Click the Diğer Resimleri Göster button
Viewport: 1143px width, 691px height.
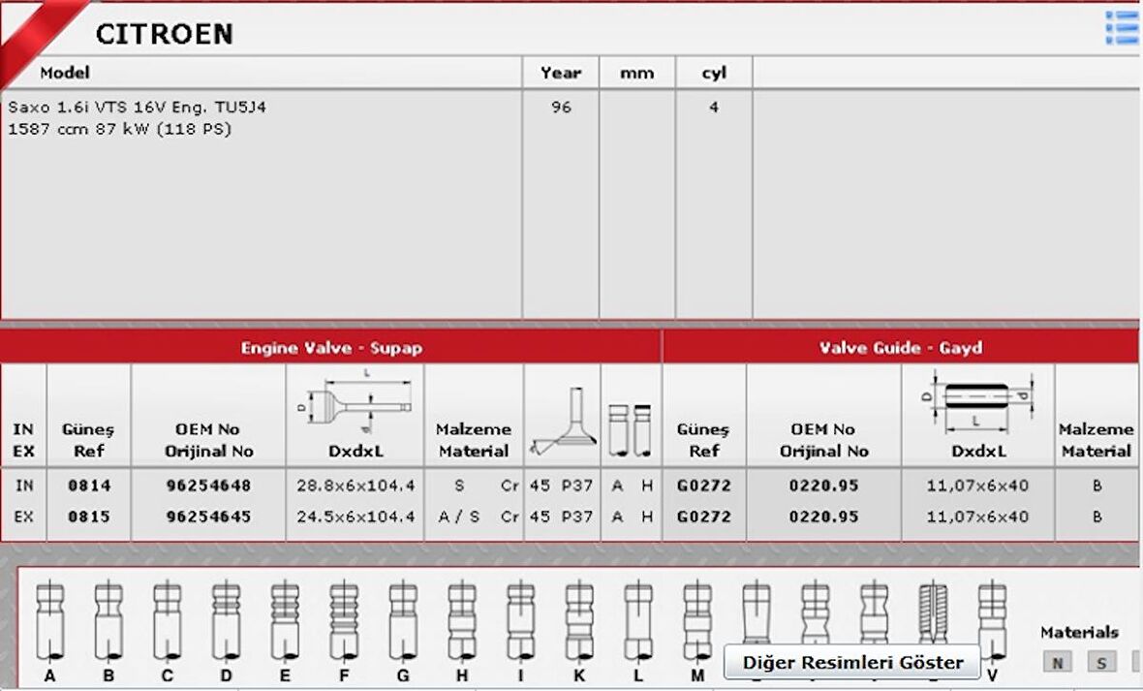(852, 662)
